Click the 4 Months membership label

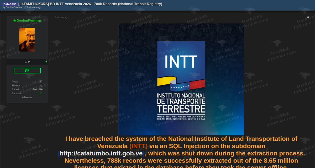click(x=27, y=97)
